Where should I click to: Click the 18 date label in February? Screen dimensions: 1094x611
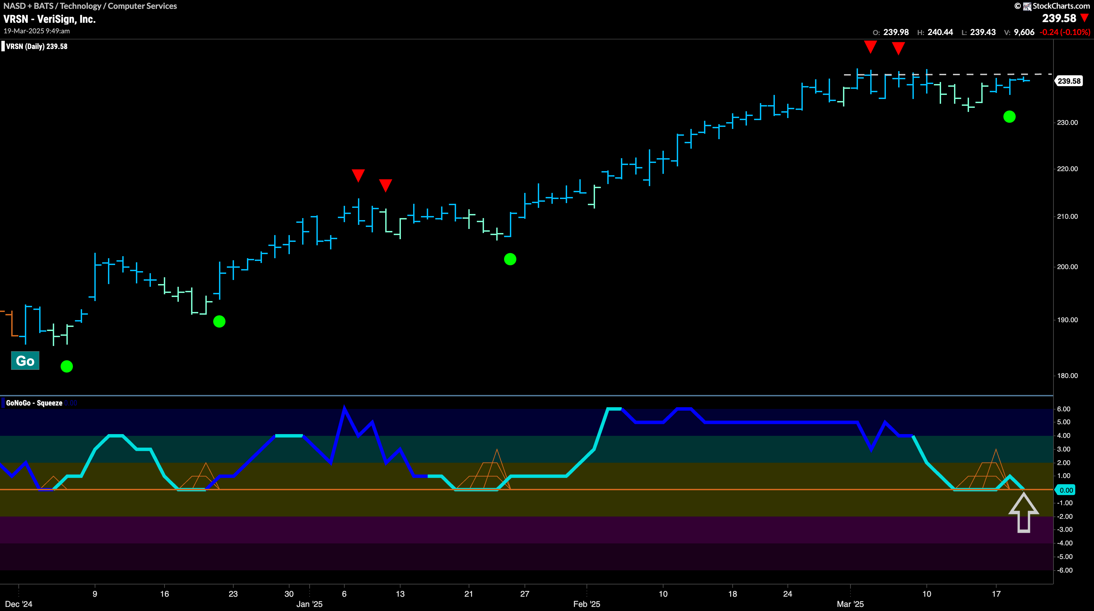pos(733,594)
